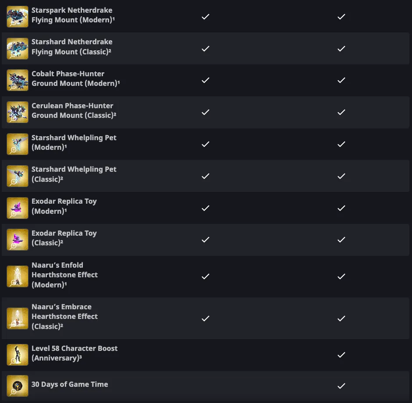Screen dimensions: 412x403
Task: Click the Naaru's Embrace Hearthstone Effect icon
Action: [x=18, y=318]
